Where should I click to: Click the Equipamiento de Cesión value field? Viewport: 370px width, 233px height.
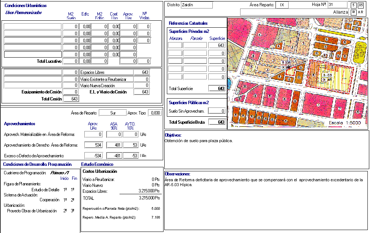71,92
